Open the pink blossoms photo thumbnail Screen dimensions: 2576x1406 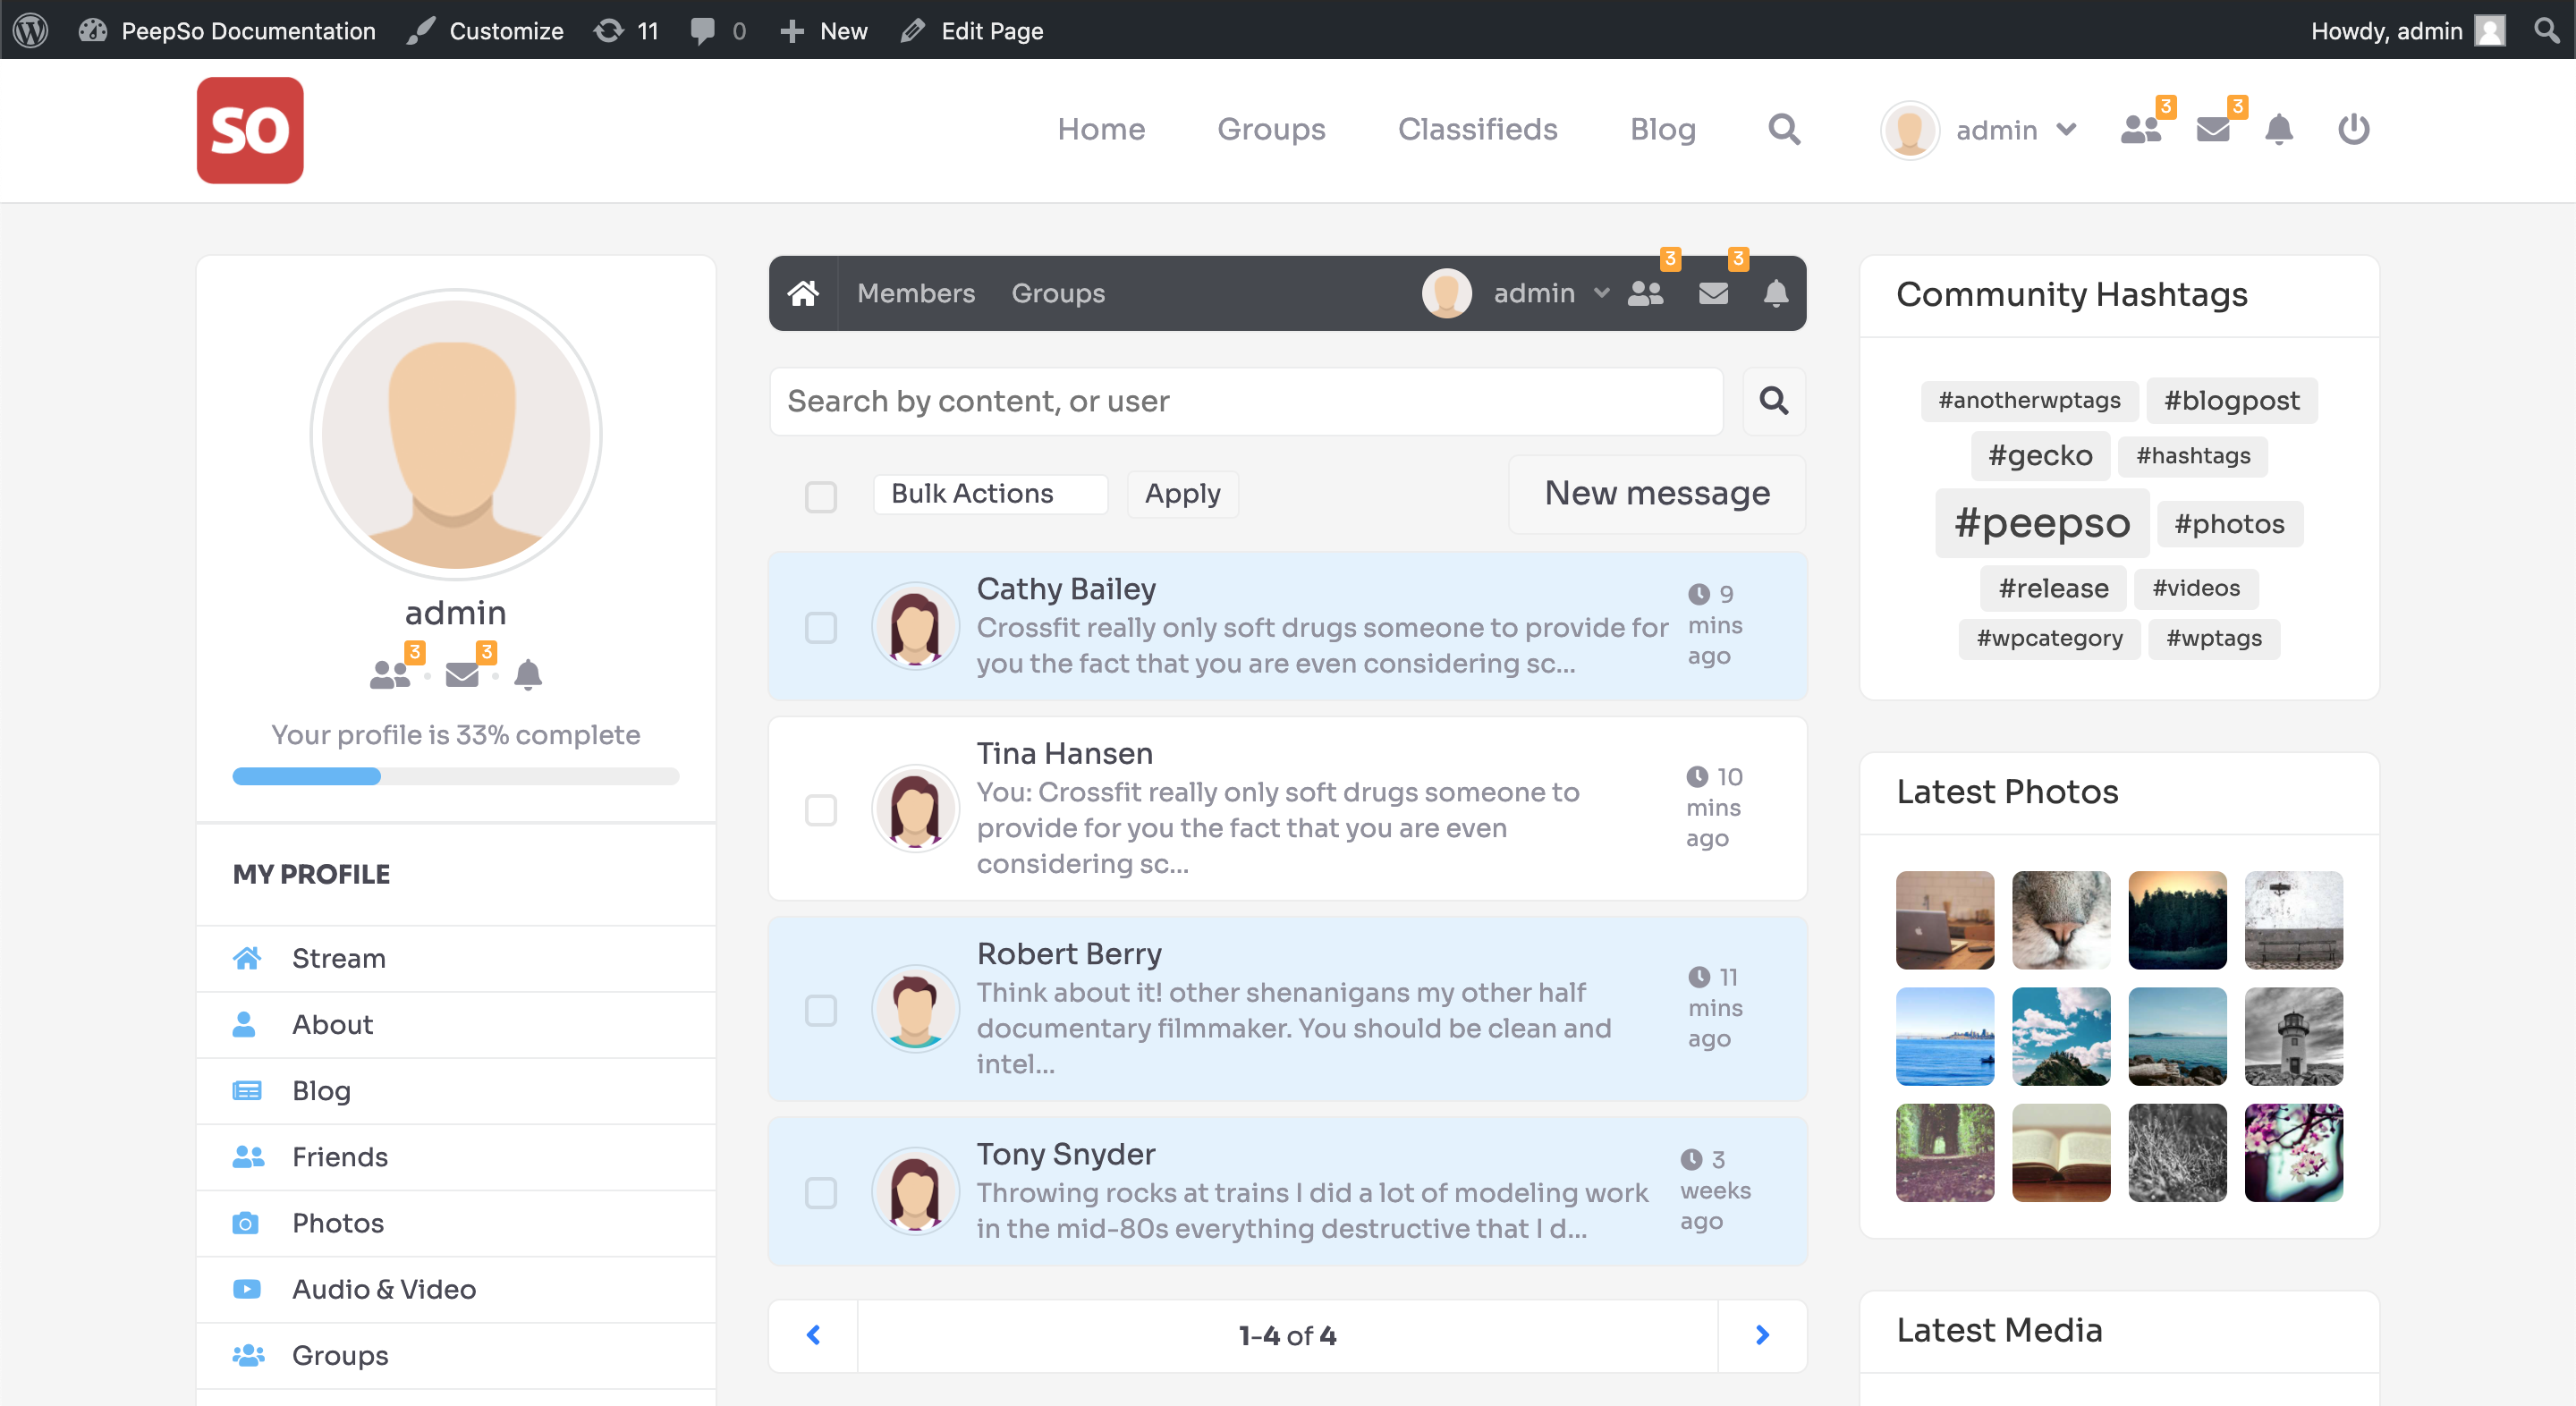pyautogui.click(x=2293, y=1152)
